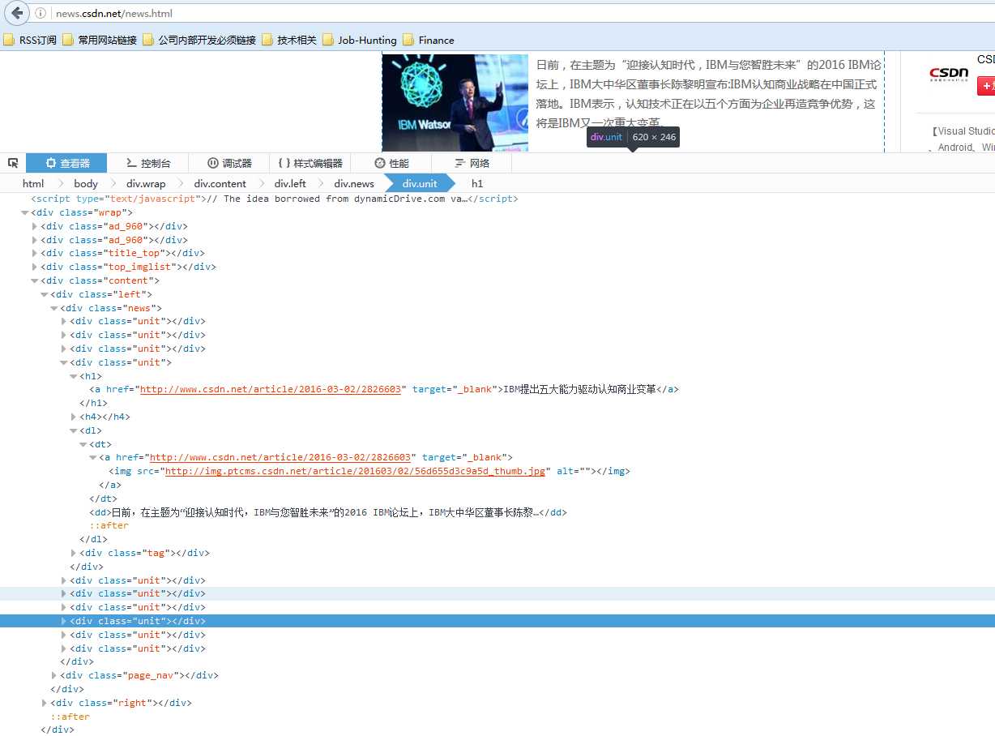Collapse the div class="news" node
Image resolution: width=995 pixels, height=736 pixels.
click(54, 308)
